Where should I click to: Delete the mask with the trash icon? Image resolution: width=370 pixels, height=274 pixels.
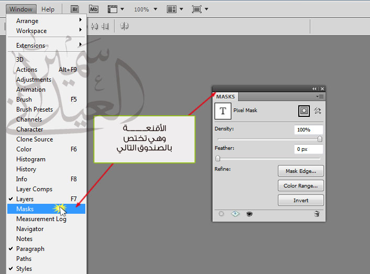[x=317, y=214]
